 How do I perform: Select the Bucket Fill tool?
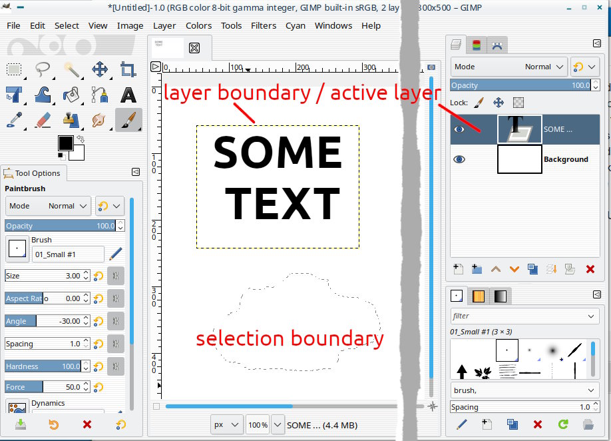(72, 95)
